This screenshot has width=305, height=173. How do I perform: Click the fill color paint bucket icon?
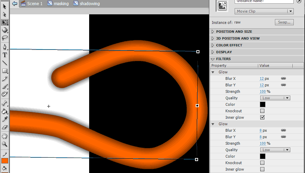(5, 168)
